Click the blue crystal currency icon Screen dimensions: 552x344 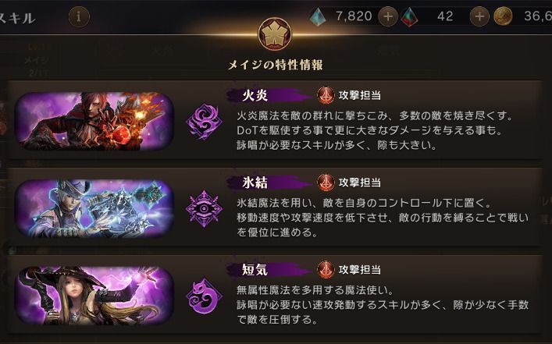click(318, 16)
